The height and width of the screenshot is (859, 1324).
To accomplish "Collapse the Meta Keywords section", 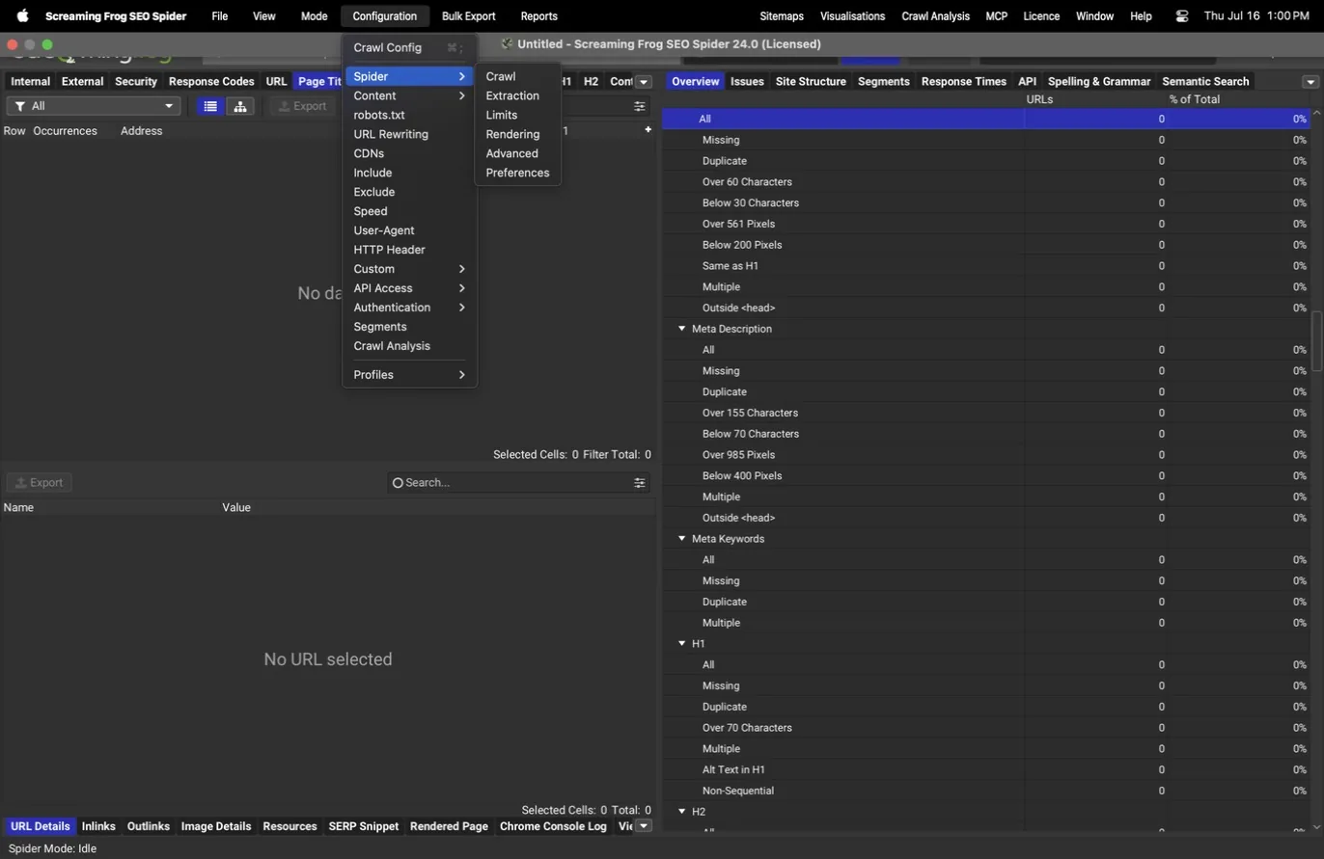I will [x=681, y=539].
